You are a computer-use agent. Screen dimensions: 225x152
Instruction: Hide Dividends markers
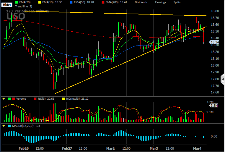point(141,2)
